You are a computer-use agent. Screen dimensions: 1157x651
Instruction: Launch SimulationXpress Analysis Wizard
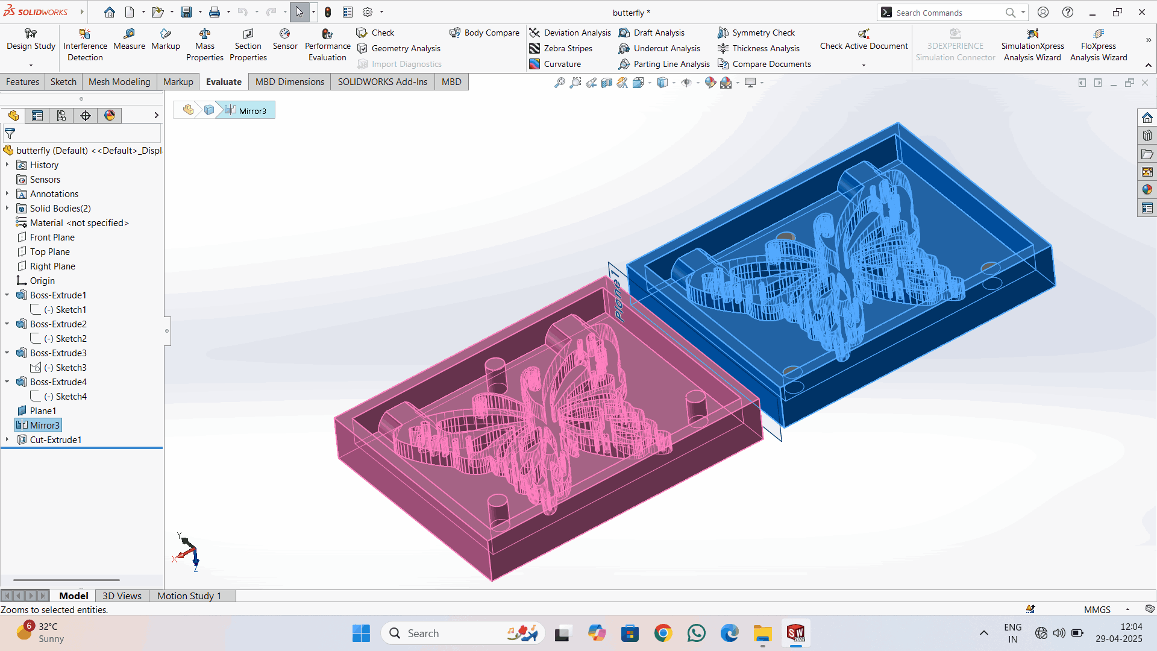tap(1032, 45)
